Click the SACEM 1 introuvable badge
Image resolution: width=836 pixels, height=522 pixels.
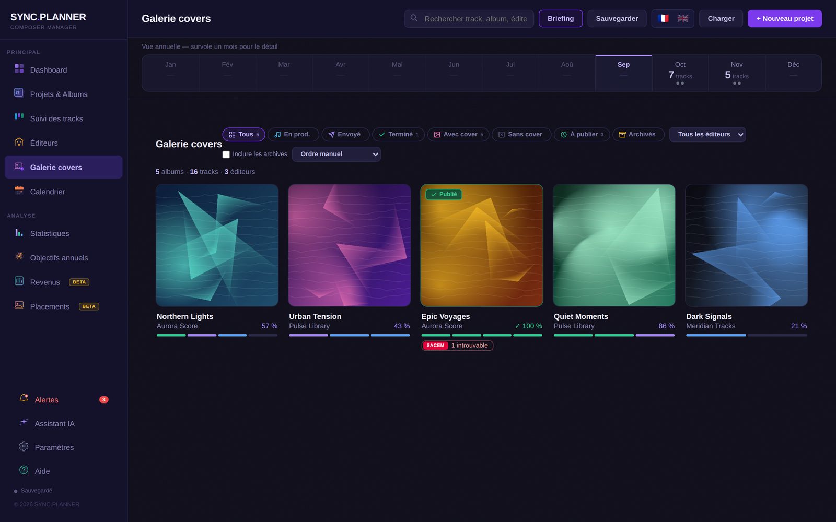(457, 346)
